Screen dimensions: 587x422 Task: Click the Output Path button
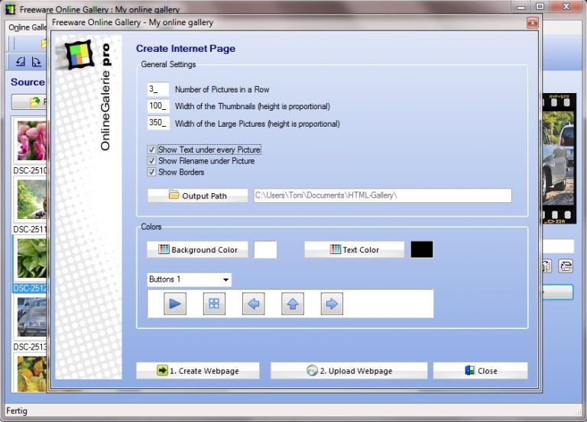click(x=198, y=196)
